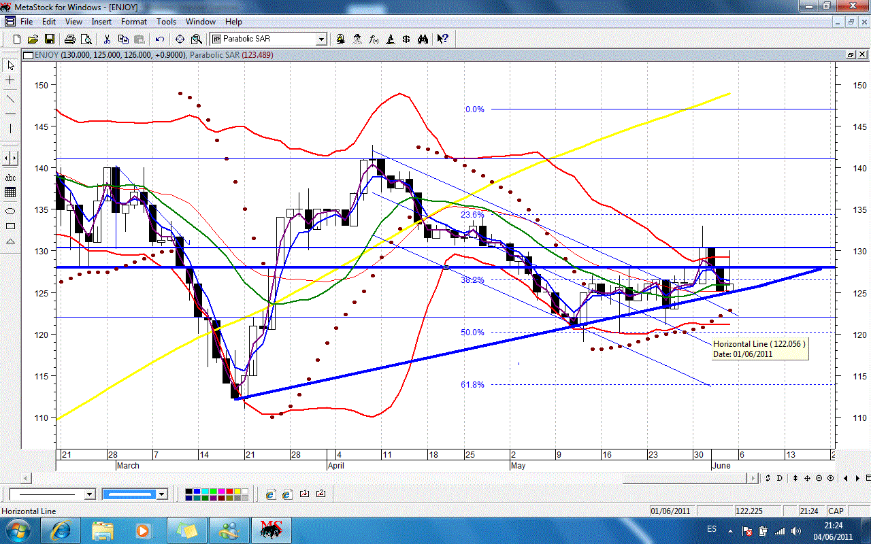The width and height of the screenshot is (871, 544).
Task: Open the Indicator Builder f(x) icon
Action: (x=374, y=39)
